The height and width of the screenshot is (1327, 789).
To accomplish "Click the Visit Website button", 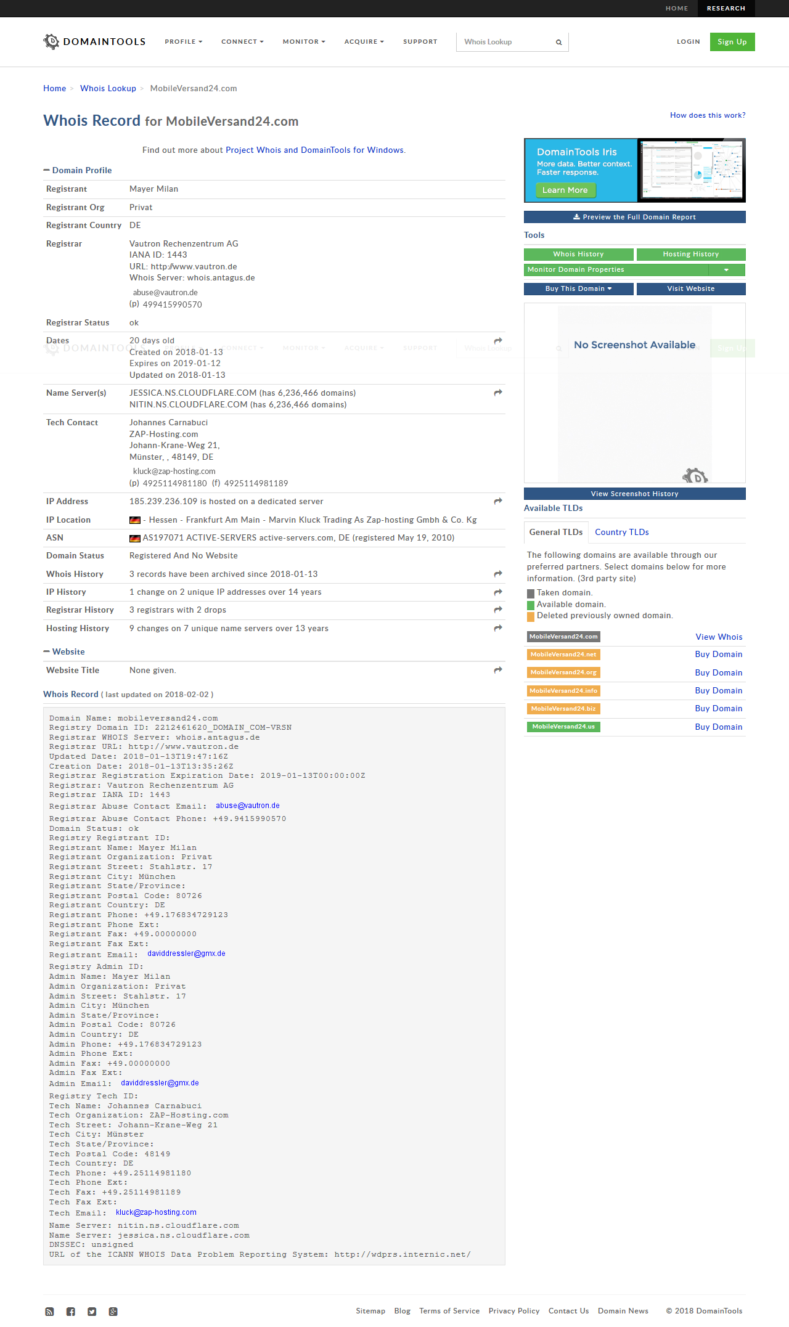I will [x=691, y=288].
